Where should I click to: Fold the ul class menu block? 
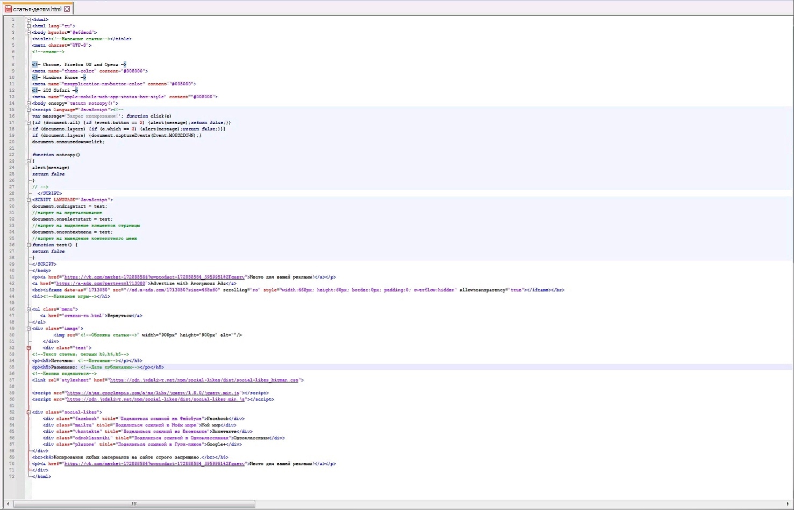pyautogui.click(x=28, y=309)
